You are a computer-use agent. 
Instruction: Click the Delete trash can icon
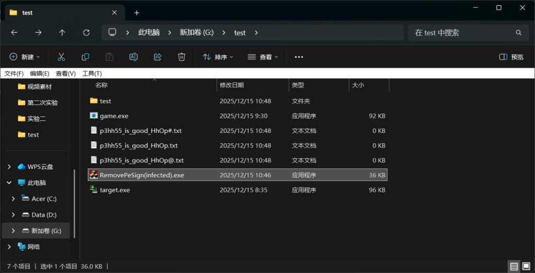pyautogui.click(x=181, y=57)
